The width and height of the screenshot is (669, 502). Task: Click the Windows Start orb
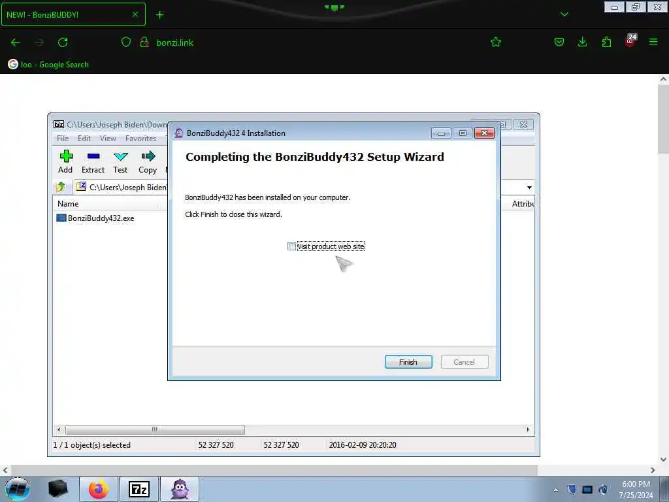[18, 489]
